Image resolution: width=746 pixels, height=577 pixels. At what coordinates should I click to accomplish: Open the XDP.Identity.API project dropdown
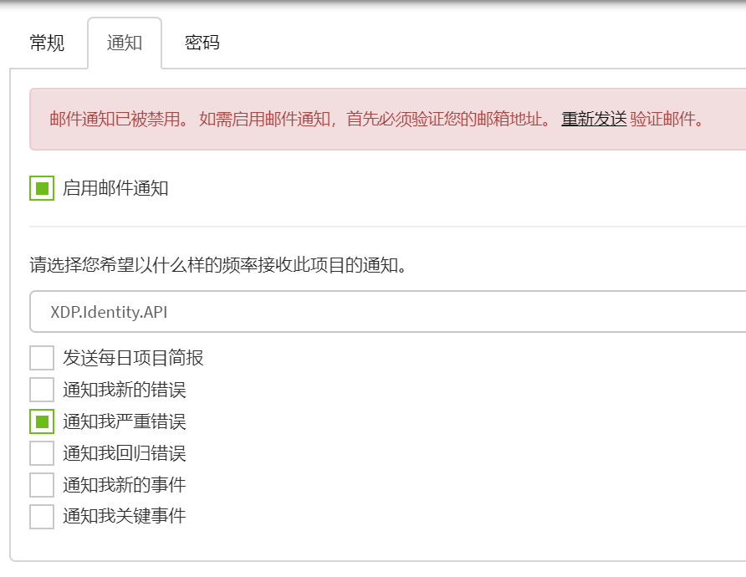pos(388,312)
